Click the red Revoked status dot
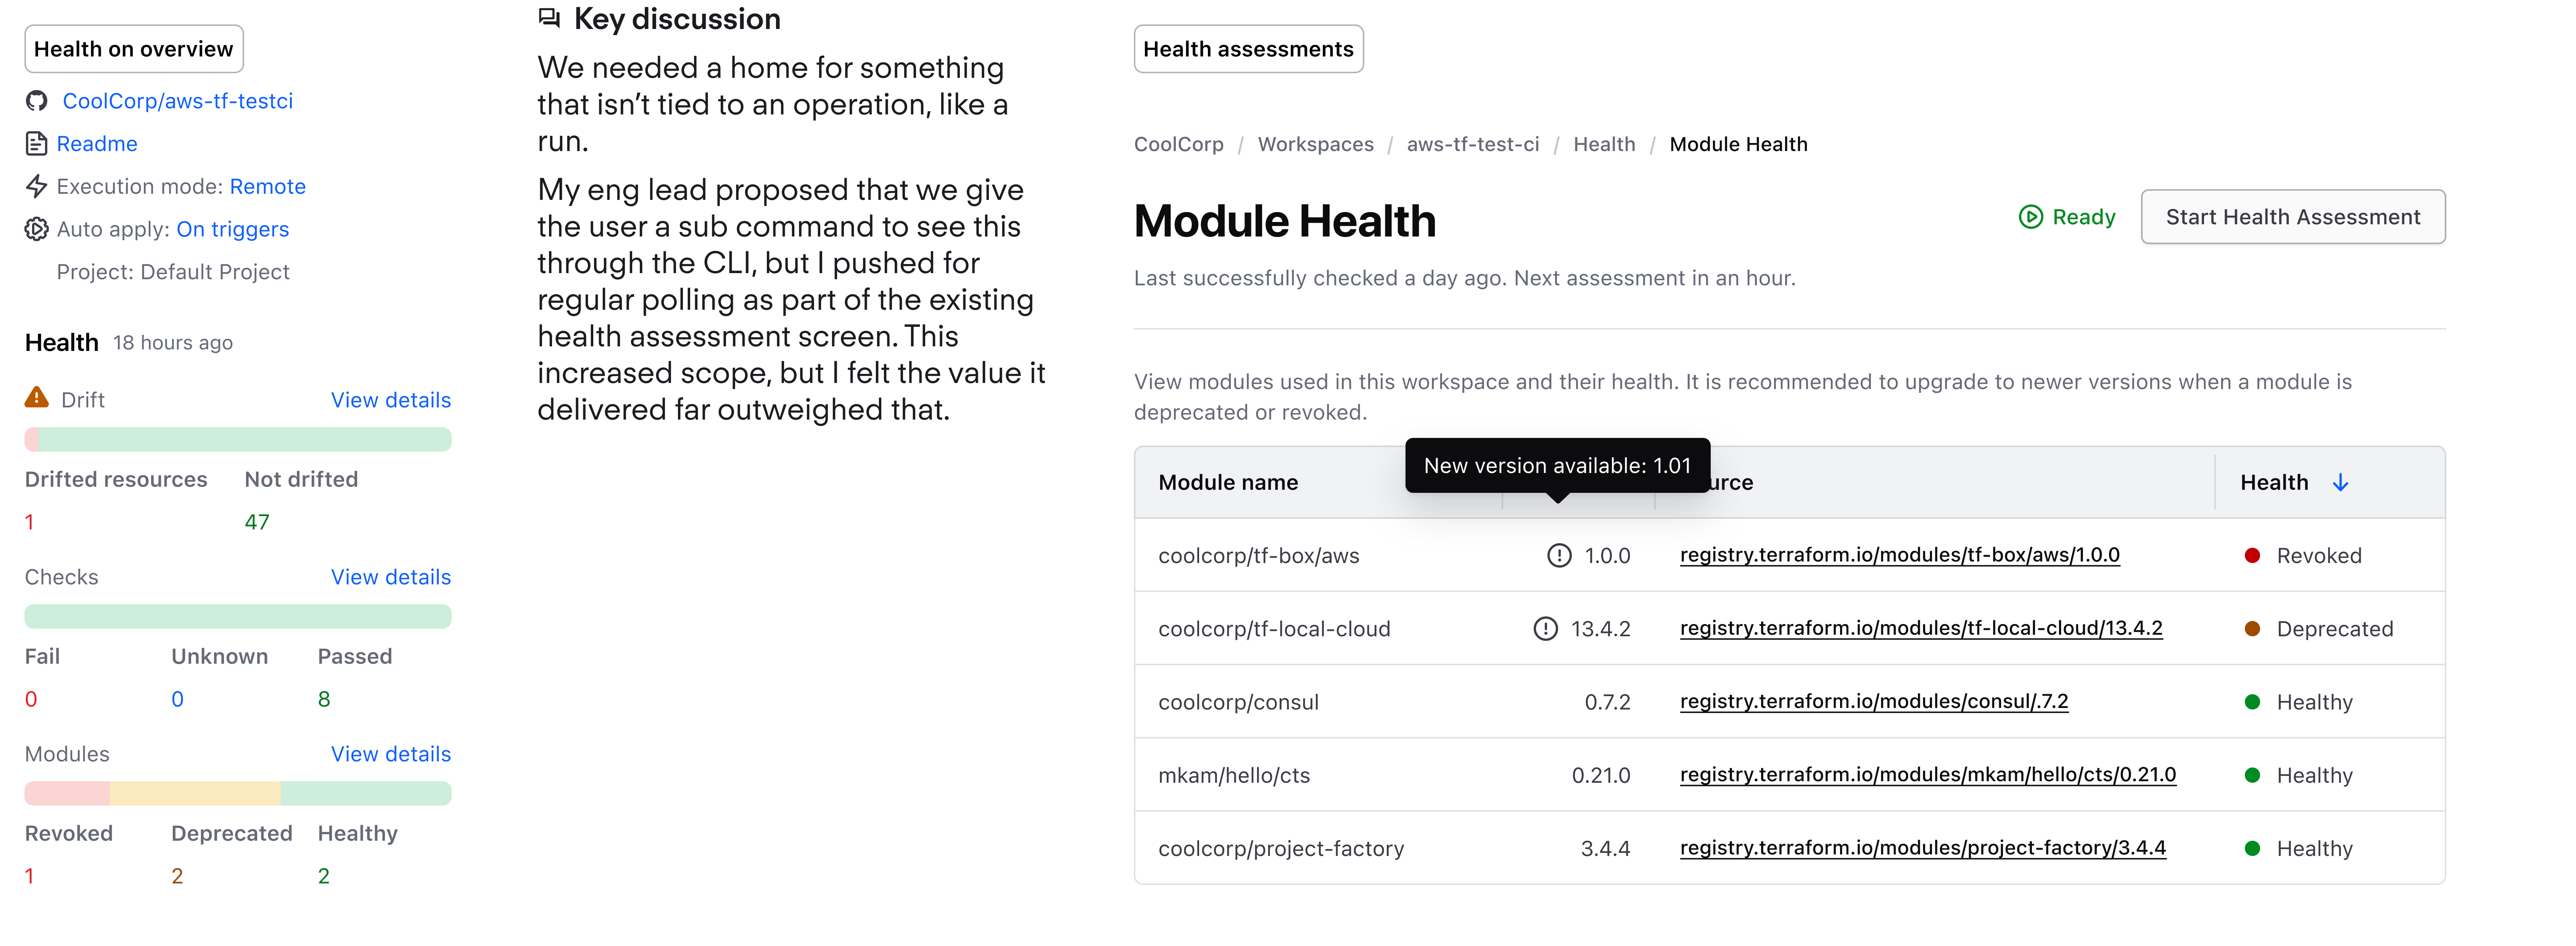2576x946 pixels. (x=2252, y=556)
